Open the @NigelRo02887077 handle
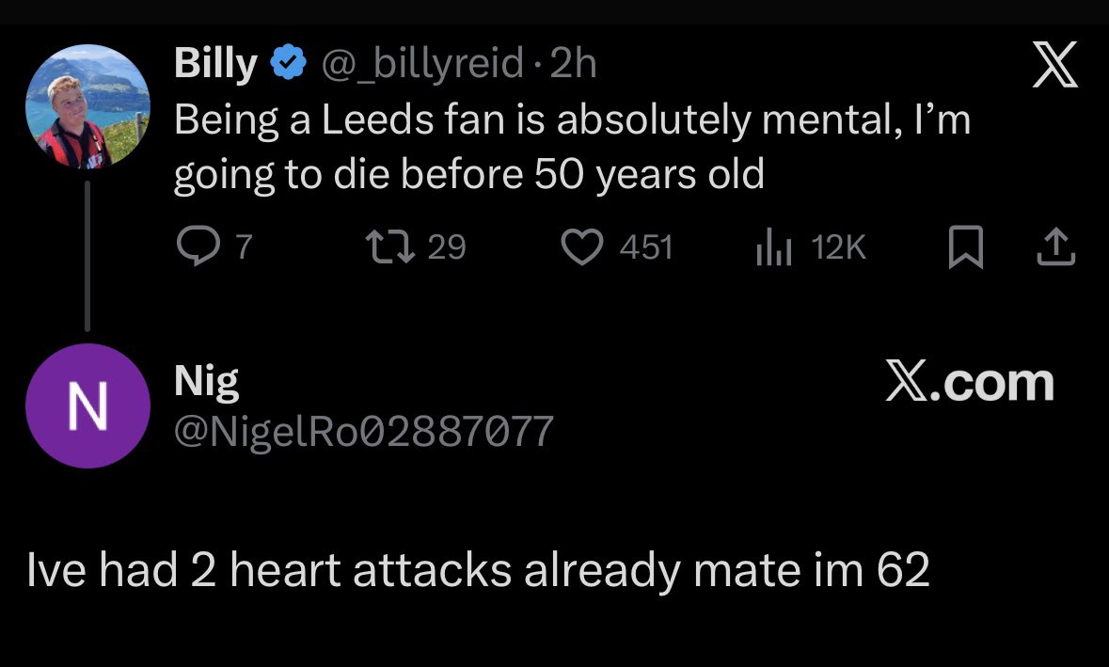1109x667 pixels. pyautogui.click(x=363, y=432)
